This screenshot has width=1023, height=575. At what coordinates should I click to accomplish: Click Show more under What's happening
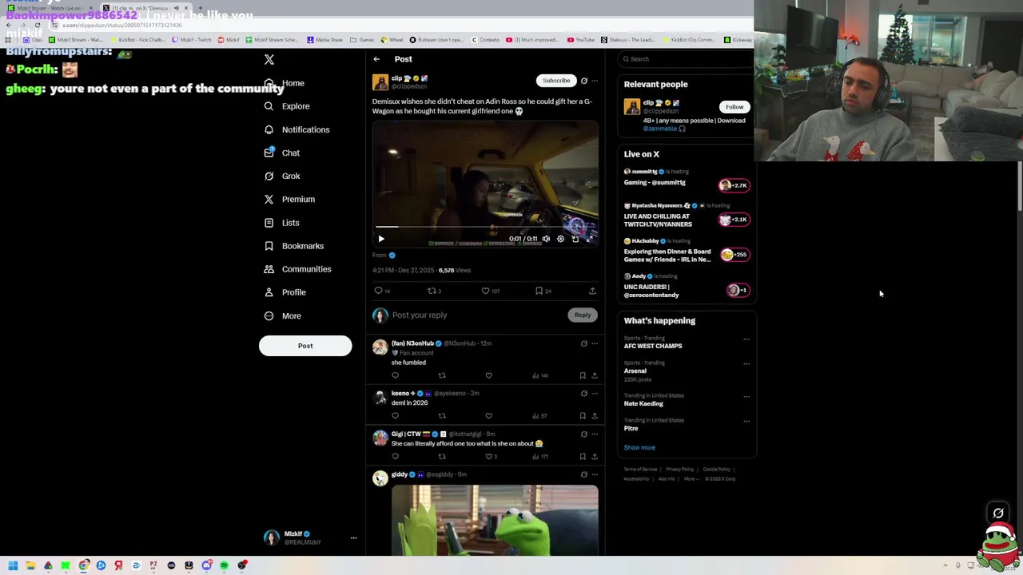(639, 448)
